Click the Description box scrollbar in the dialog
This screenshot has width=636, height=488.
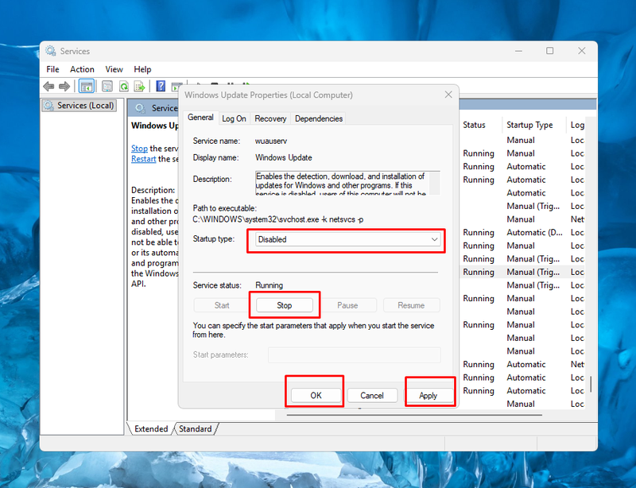click(434, 184)
